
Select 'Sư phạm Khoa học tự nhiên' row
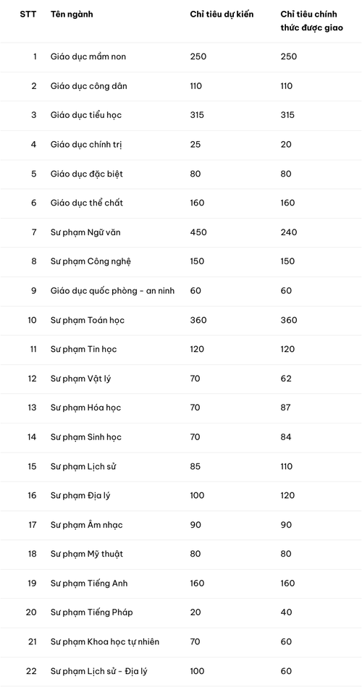105,642
